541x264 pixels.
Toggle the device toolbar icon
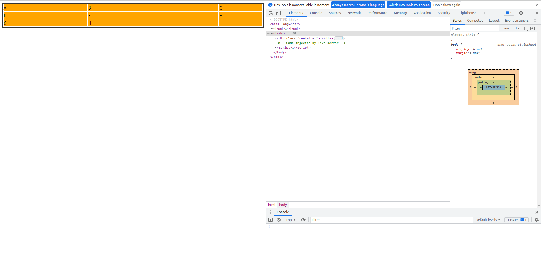[x=278, y=13]
